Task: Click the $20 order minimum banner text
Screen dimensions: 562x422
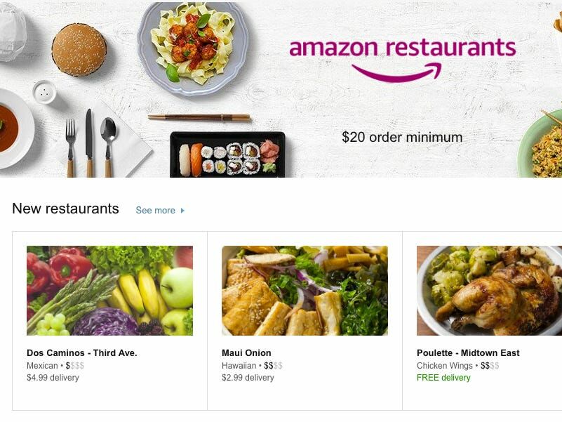Action: (402, 137)
